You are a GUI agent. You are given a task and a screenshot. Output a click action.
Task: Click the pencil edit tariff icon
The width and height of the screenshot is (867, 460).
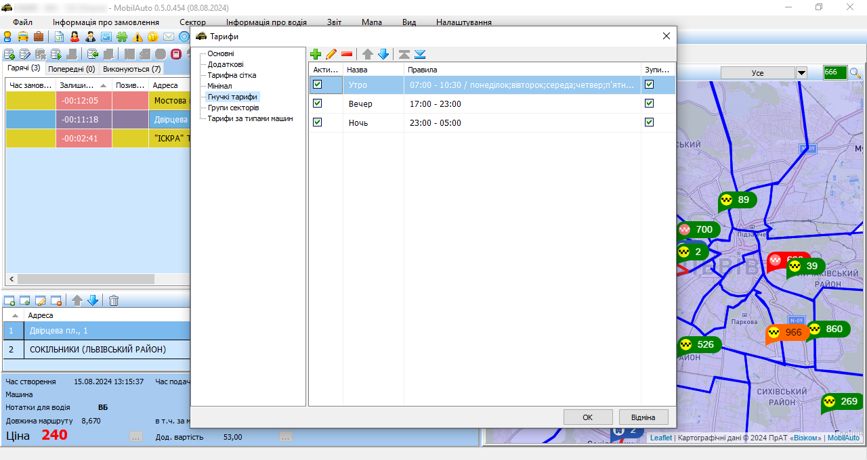click(331, 54)
